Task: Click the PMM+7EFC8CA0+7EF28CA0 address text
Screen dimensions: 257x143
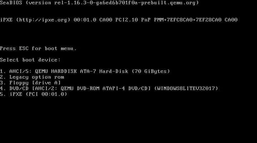Action: [x=188, y=20]
